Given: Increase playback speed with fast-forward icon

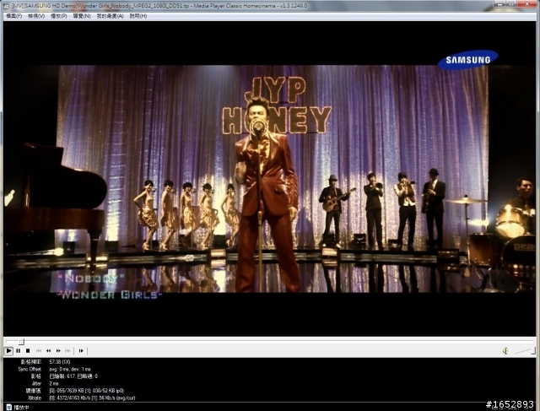Looking at the screenshot, I should [58, 351].
